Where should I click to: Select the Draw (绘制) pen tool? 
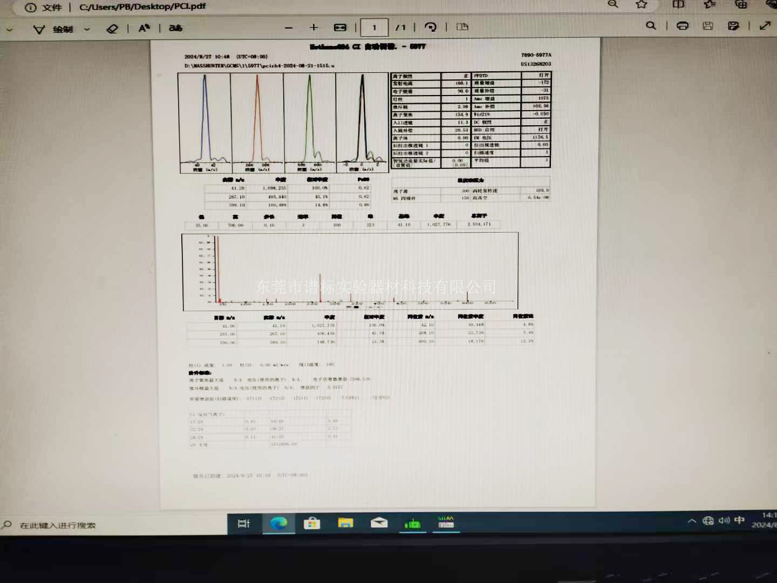click(53, 29)
